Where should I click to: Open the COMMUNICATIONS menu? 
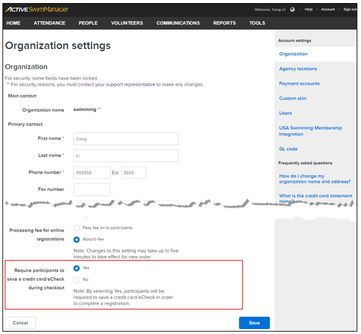[178, 23]
